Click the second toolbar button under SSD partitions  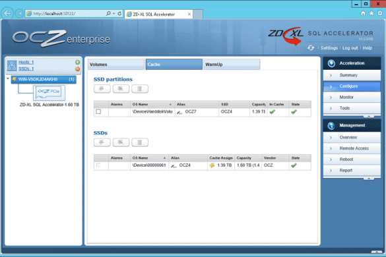(121, 89)
